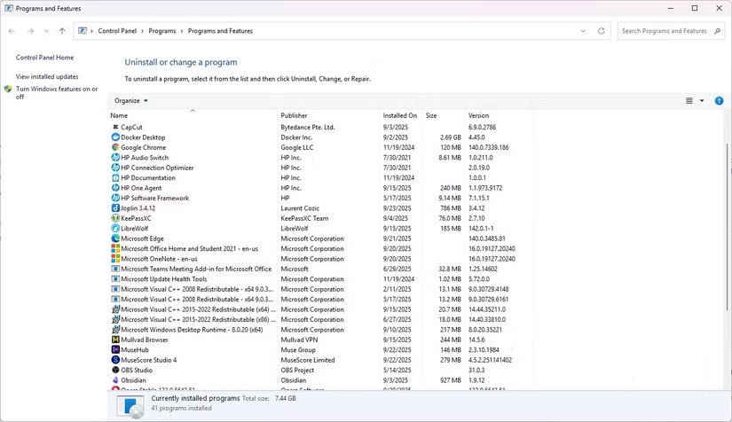This screenshot has width=732, height=422.
Task: Click the Google Chrome icon in list
Action: pyautogui.click(x=115, y=147)
